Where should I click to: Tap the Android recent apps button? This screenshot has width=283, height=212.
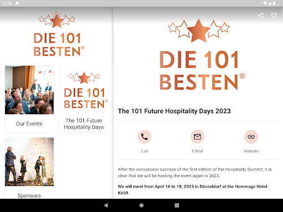(x=177, y=205)
